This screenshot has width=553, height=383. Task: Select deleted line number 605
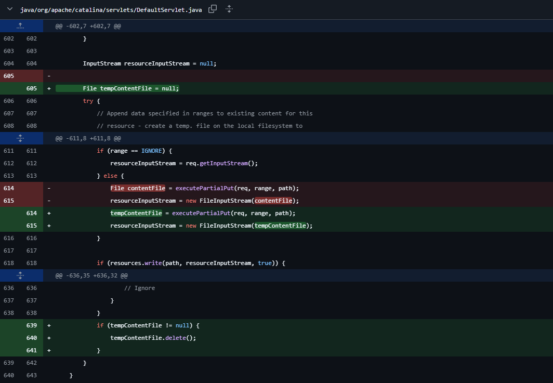[9, 76]
